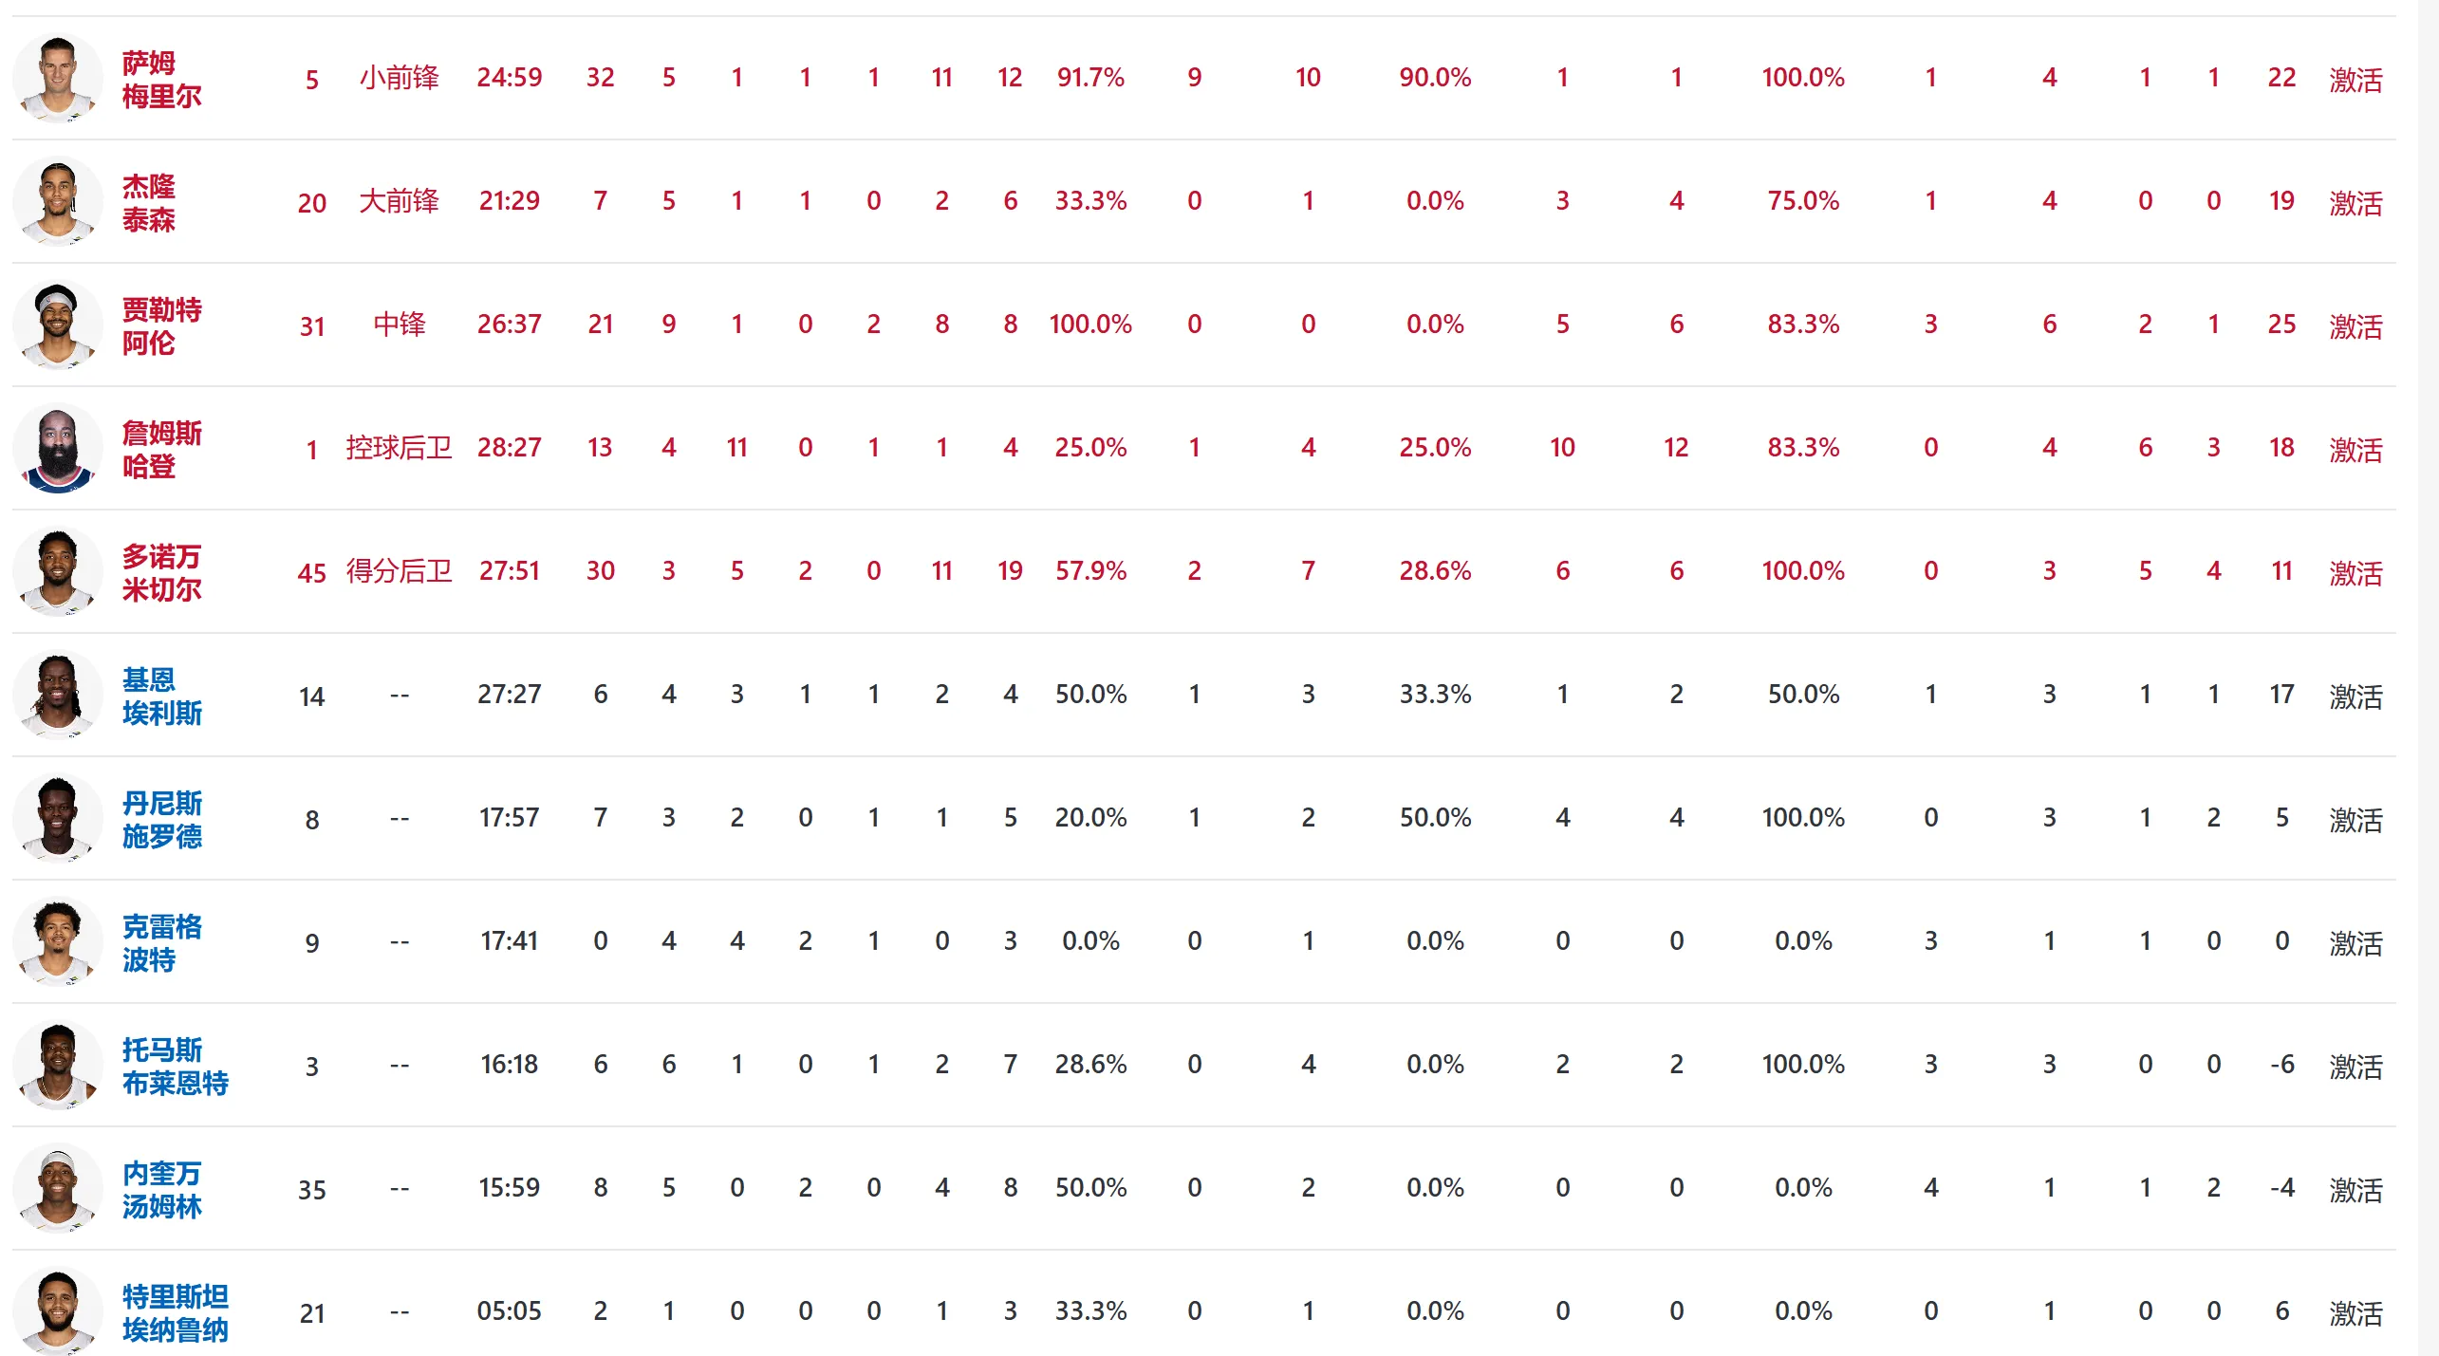
Task: Click 激活 status in 贾勒特 阿伦's row
Action: [x=2355, y=325]
